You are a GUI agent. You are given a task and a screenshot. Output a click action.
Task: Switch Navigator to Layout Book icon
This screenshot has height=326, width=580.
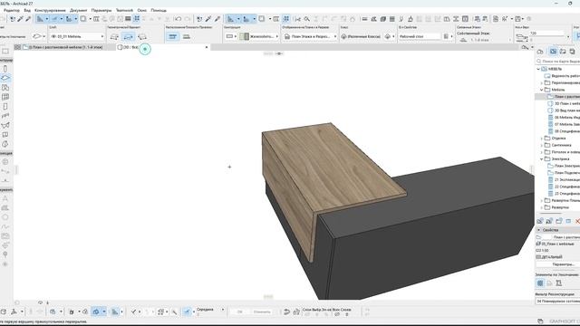563,52
